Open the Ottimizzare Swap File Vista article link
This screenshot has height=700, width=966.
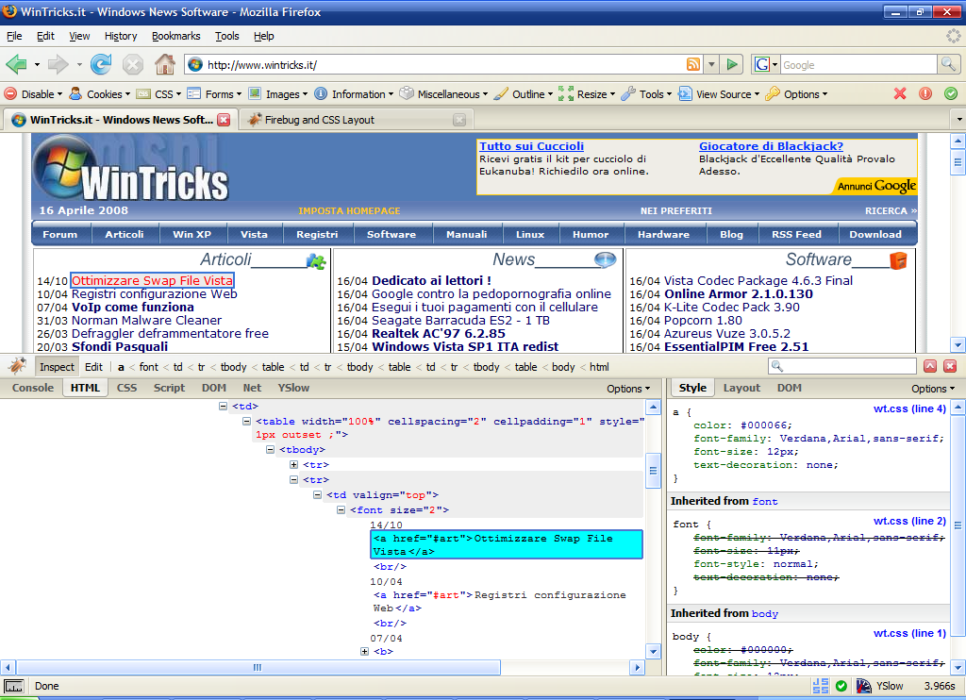[x=152, y=280]
